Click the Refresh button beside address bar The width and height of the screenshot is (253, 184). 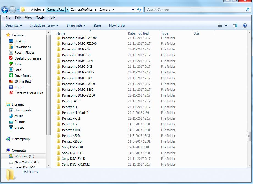tap(139, 10)
